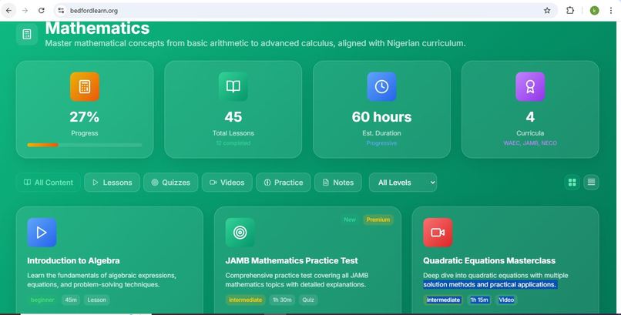Click the Video type tag
The image size is (621, 315).
point(506,300)
